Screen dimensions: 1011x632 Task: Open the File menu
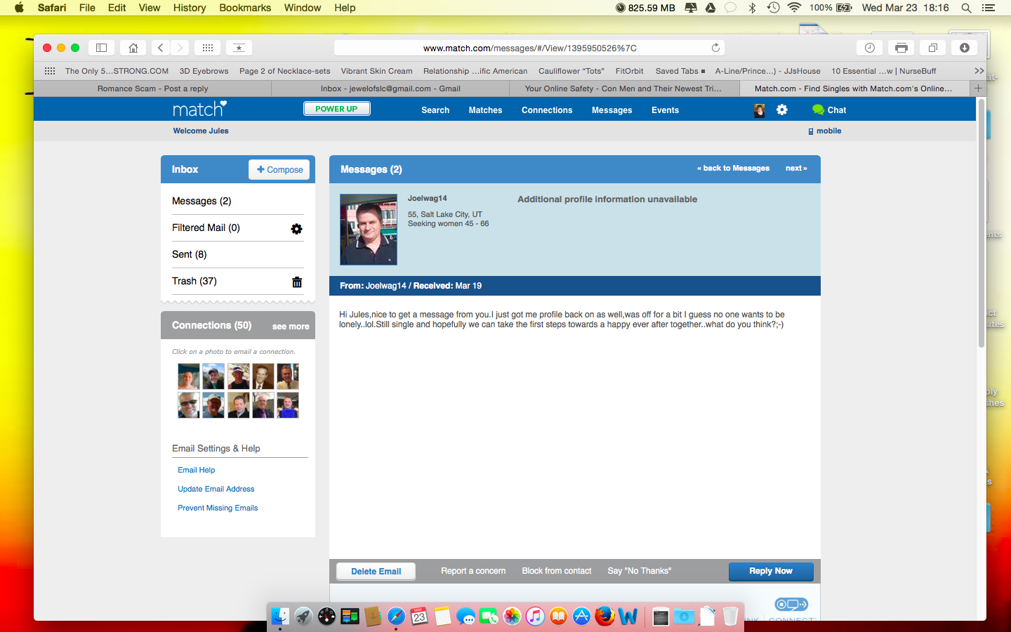87,8
